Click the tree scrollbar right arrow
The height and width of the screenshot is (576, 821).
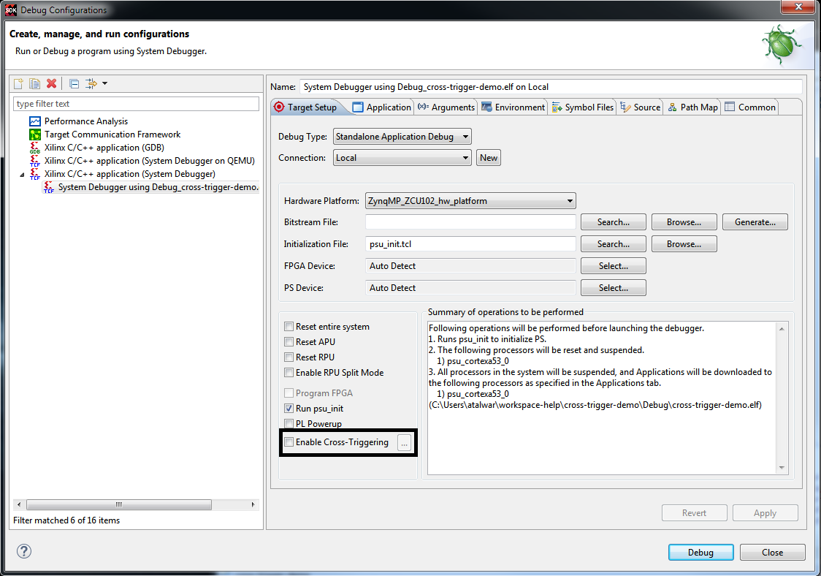pos(253,504)
